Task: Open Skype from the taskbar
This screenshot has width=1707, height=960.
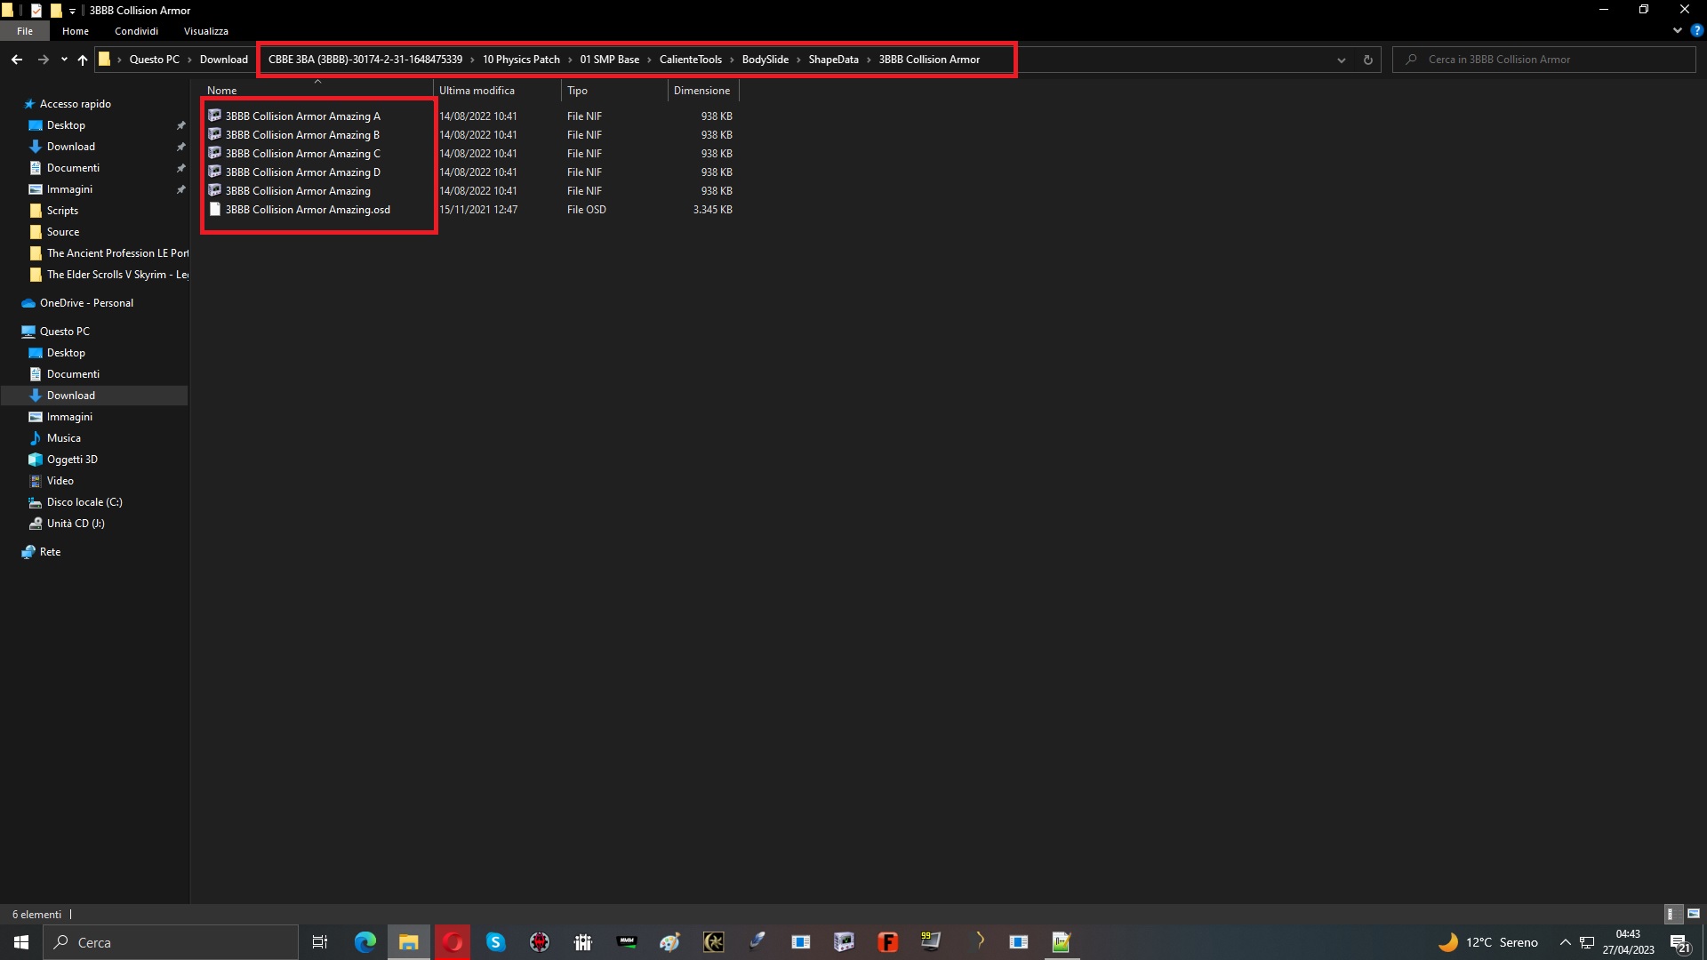Action: pos(495,942)
